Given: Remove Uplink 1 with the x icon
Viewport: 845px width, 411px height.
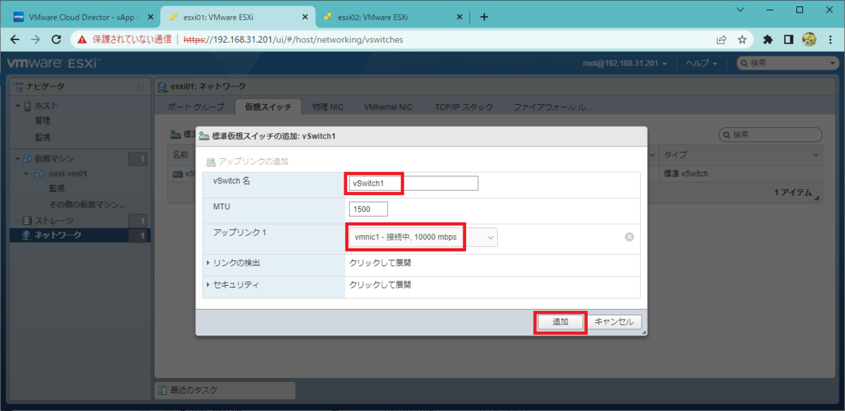Looking at the screenshot, I should (x=630, y=237).
